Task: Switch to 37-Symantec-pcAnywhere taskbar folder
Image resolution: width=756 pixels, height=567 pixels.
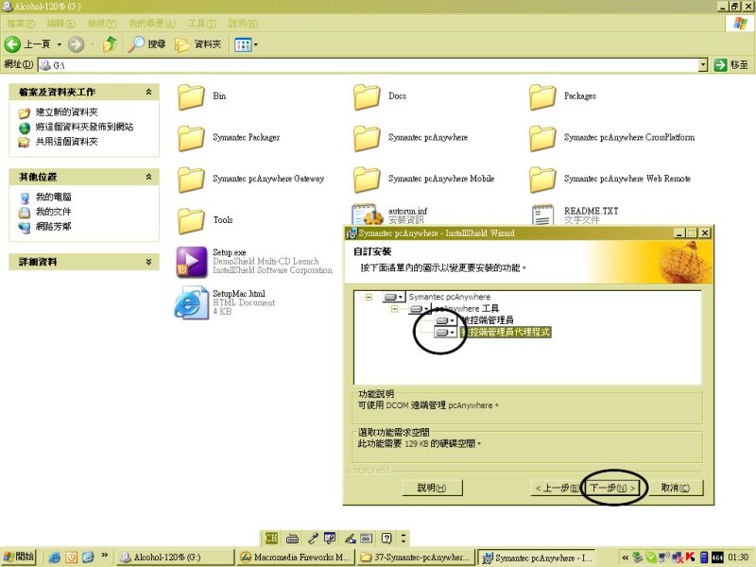Action: pos(416,558)
